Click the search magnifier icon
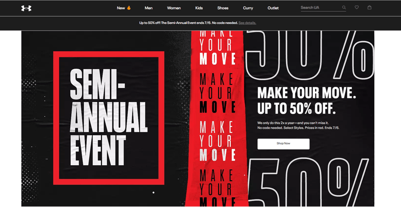The width and height of the screenshot is (401, 207). point(344,8)
